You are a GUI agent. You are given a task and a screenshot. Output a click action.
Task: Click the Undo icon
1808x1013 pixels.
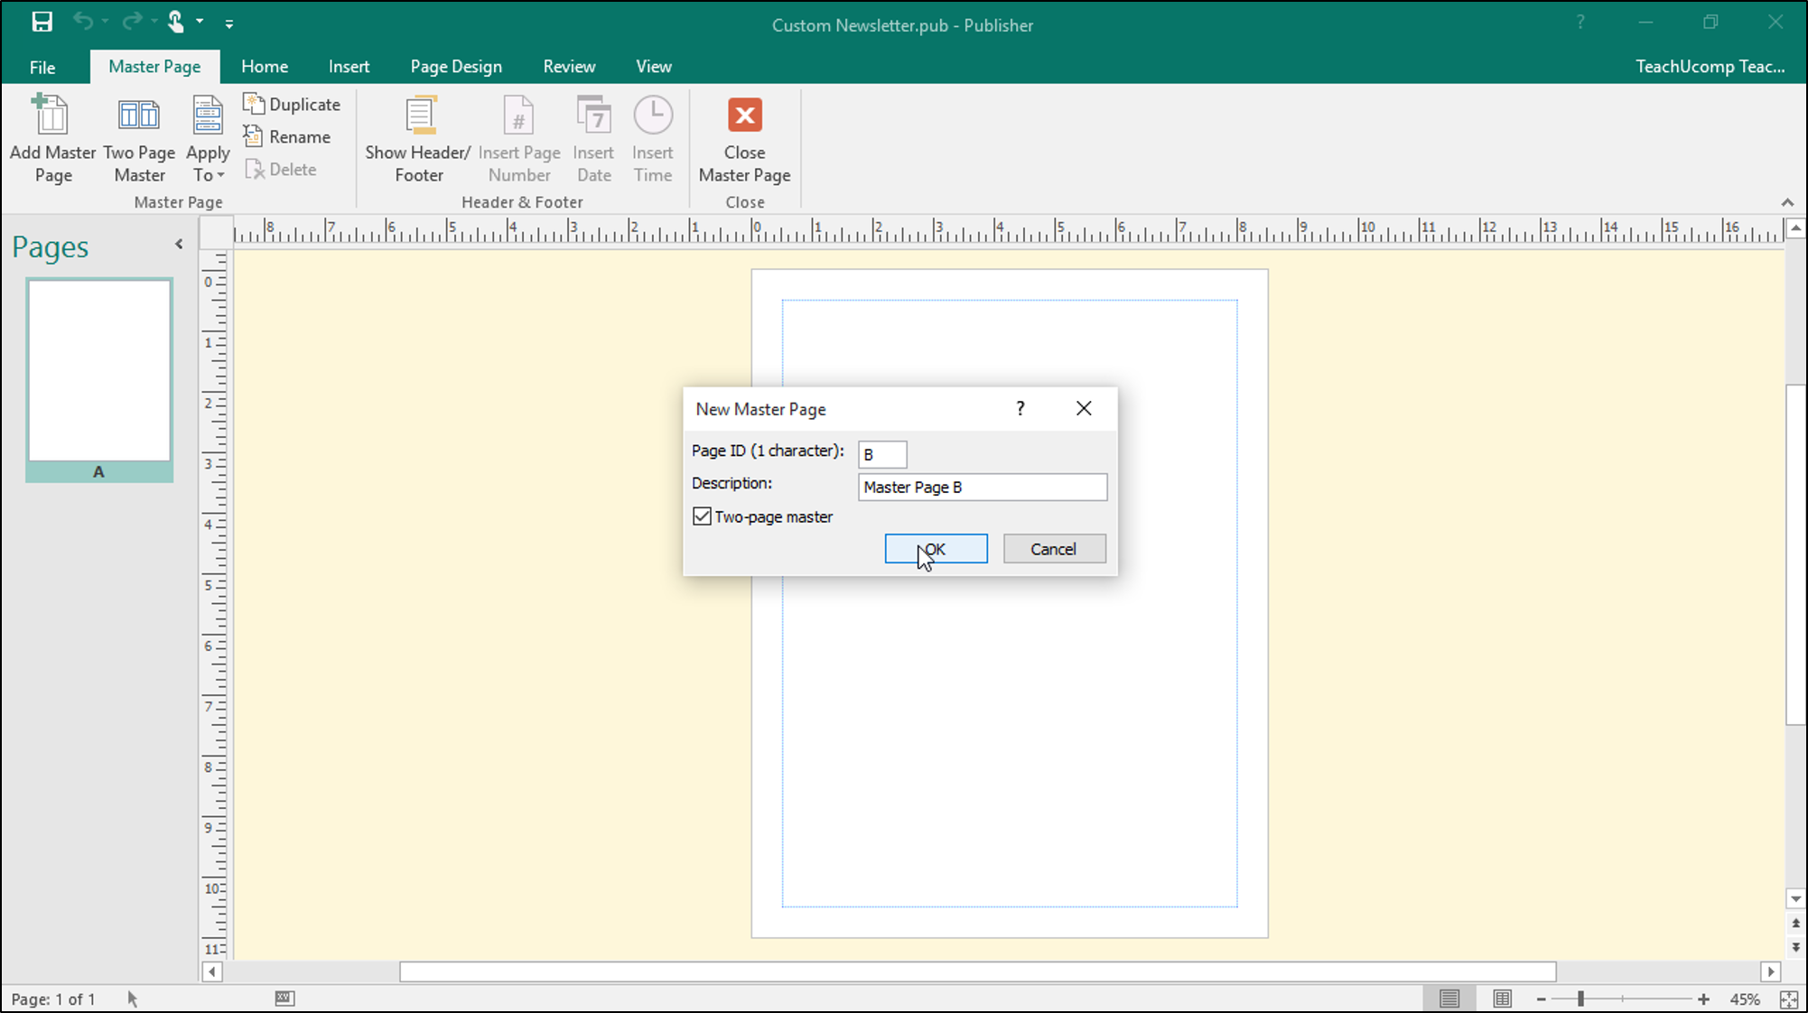click(83, 22)
